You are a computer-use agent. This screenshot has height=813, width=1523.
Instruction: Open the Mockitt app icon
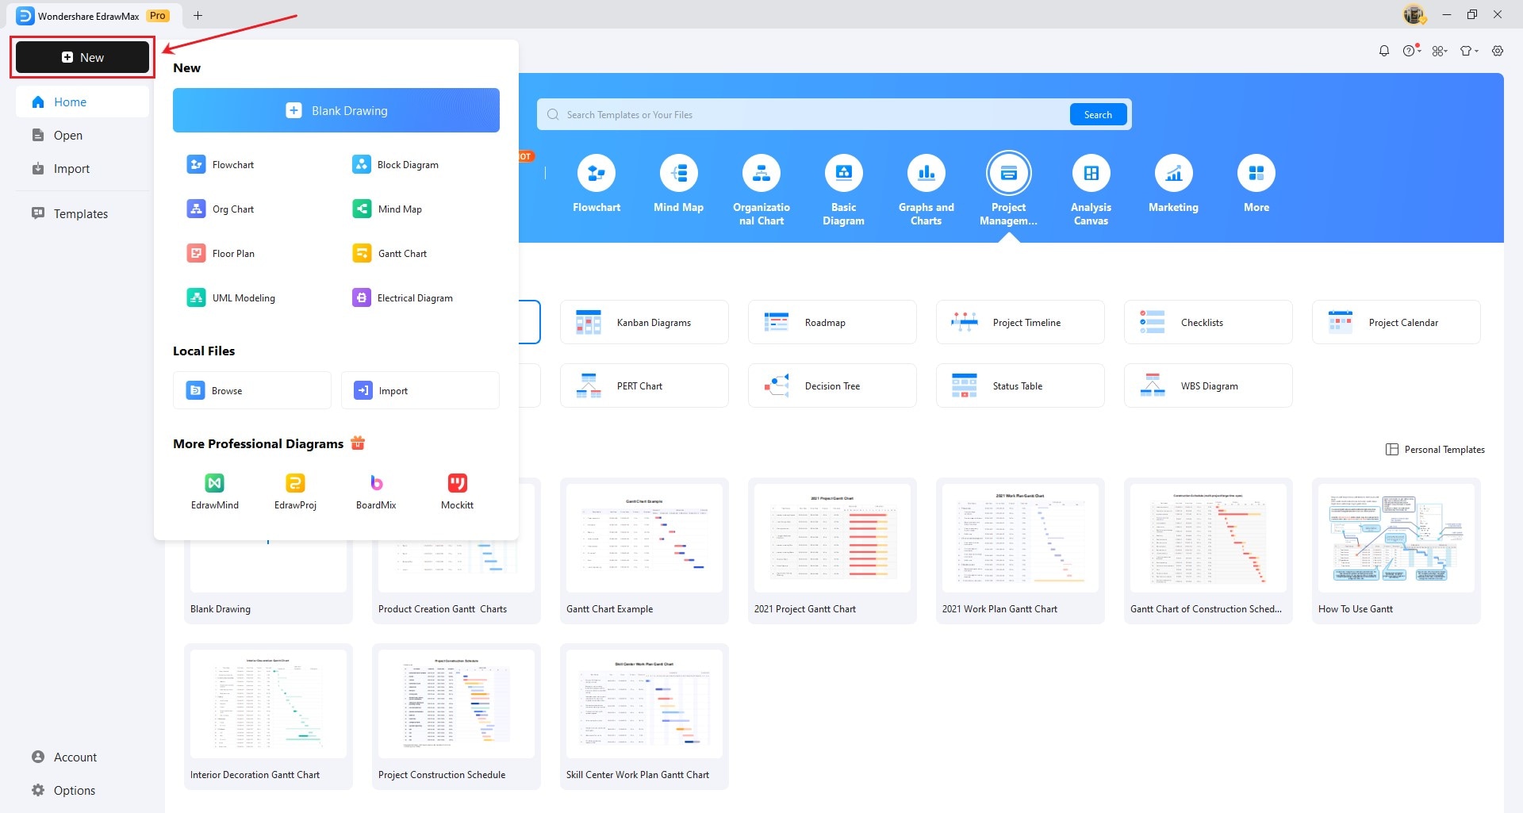click(457, 482)
